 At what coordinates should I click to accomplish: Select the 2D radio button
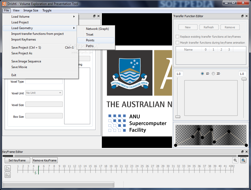(x=213, y=74)
